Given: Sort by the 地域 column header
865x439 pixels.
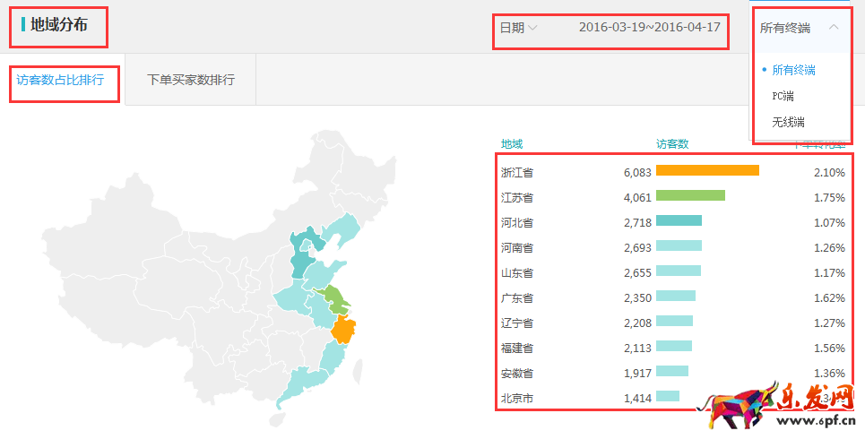Looking at the screenshot, I should coord(512,143).
